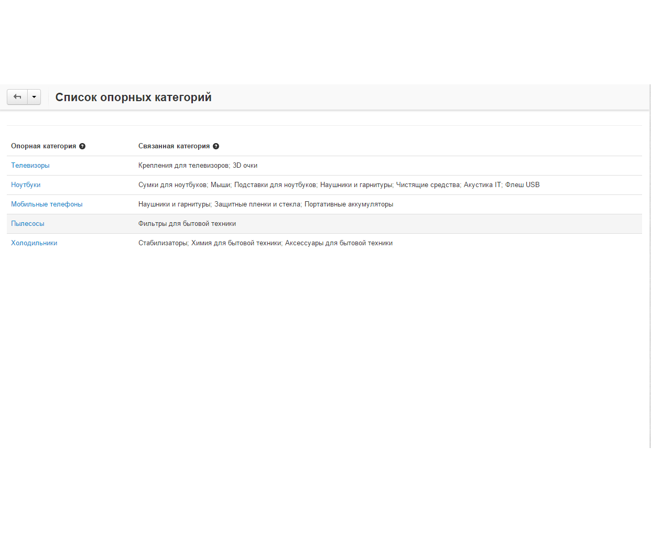Click help icon next to Связанная категория
The width and height of the screenshot is (651, 533).
coord(216,146)
